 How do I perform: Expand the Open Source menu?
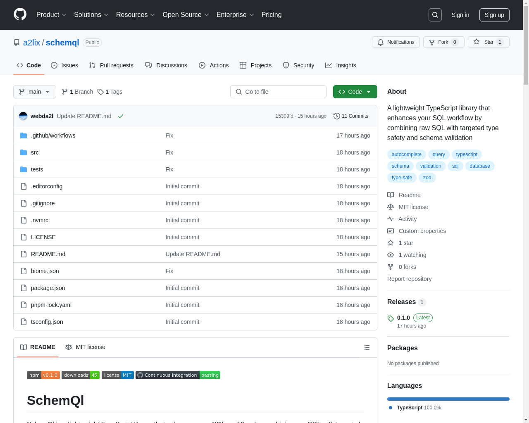tap(186, 15)
